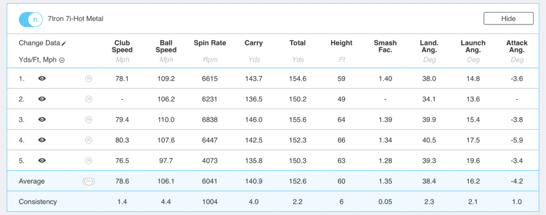Click the Change Data label
The image size is (546, 215).
tap(39, 43)
